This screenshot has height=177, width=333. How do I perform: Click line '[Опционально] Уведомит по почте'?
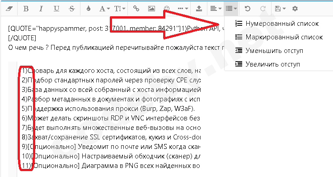tap(111, 147)
